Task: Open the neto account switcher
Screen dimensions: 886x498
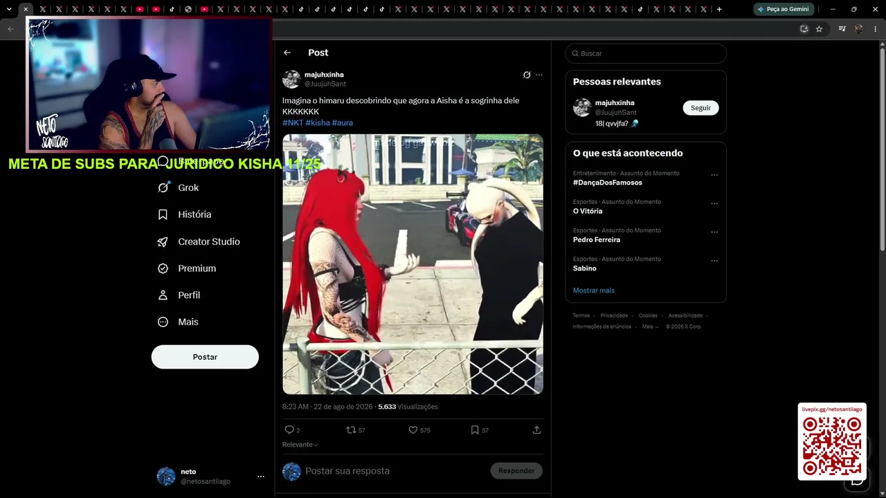Action: [210, 477]
